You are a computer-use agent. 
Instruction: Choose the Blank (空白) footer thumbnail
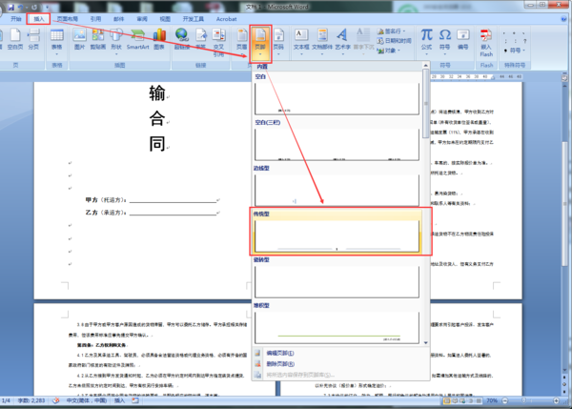coord(337,98)
